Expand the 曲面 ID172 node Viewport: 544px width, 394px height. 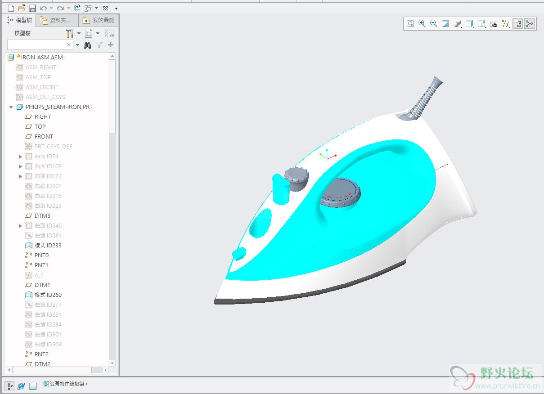tap(20, 176)
